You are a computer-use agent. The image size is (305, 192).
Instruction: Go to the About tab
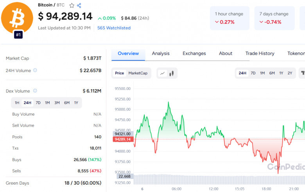(226, 53)
